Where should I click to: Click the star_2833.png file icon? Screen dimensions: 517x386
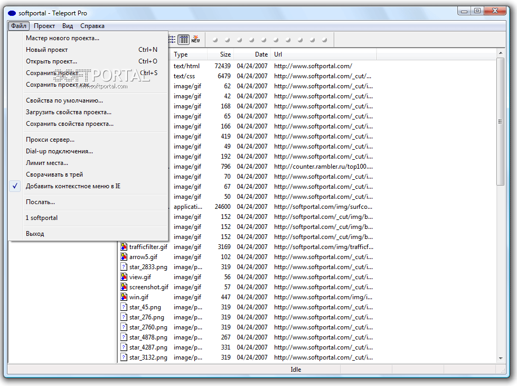(x=124, y=267)
